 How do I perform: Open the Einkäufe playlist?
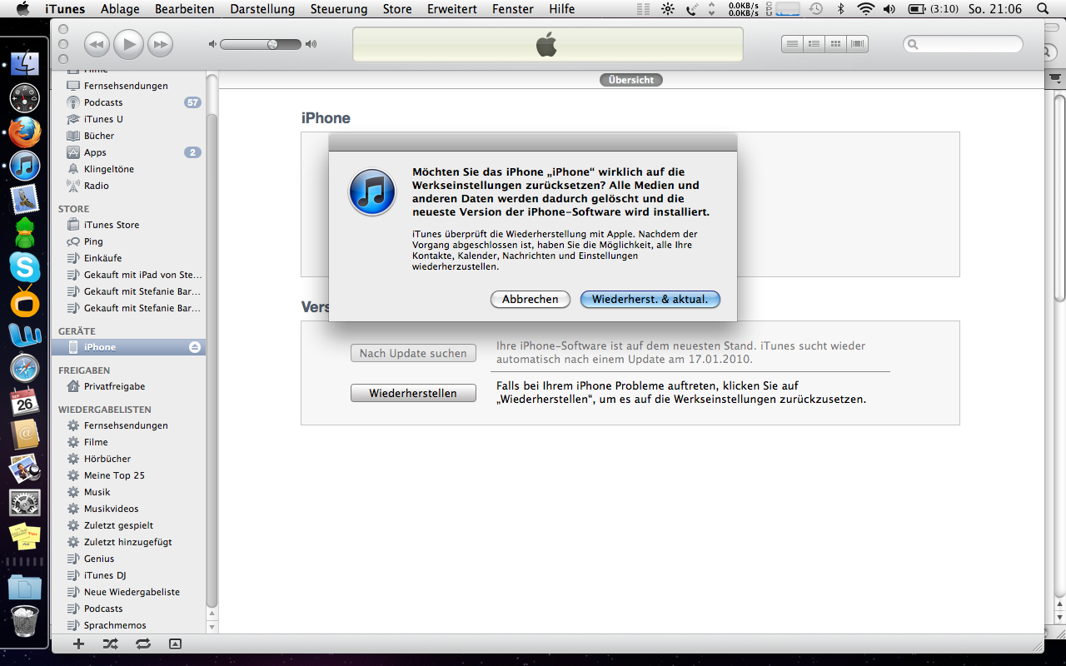(128, 258)
